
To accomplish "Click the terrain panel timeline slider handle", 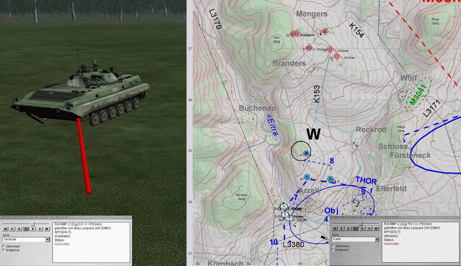I will pyautogui.click(x=33, y=224).
